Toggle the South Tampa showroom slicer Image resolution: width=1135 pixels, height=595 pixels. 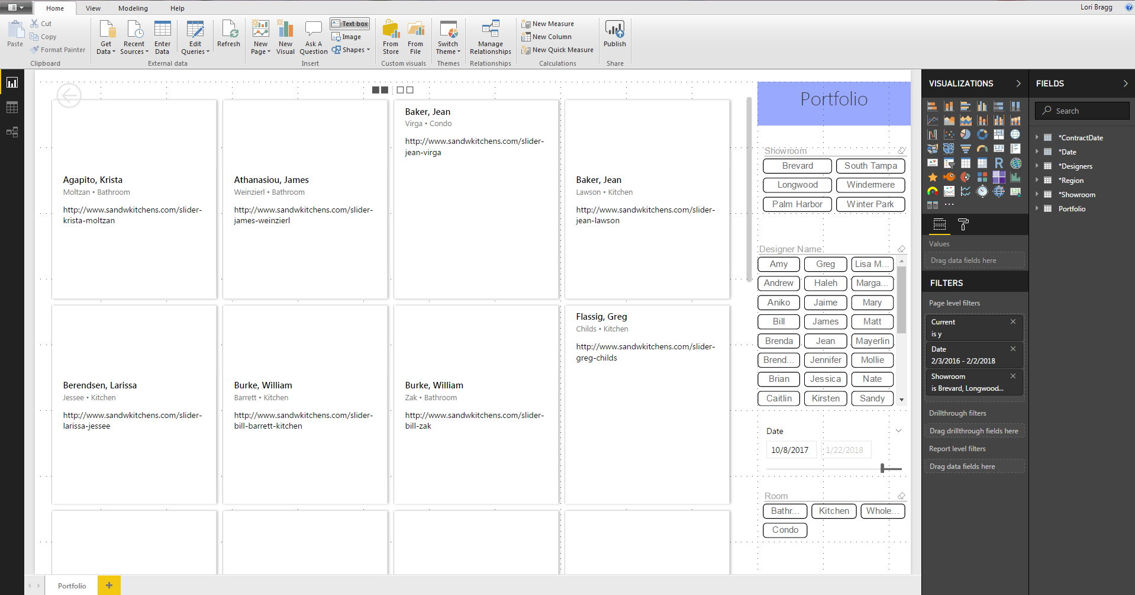click(x=870, y=166)
